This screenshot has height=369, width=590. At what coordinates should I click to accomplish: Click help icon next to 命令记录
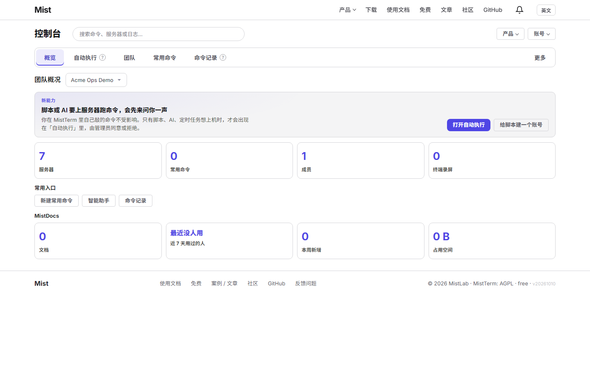click(x=223, y=57)
